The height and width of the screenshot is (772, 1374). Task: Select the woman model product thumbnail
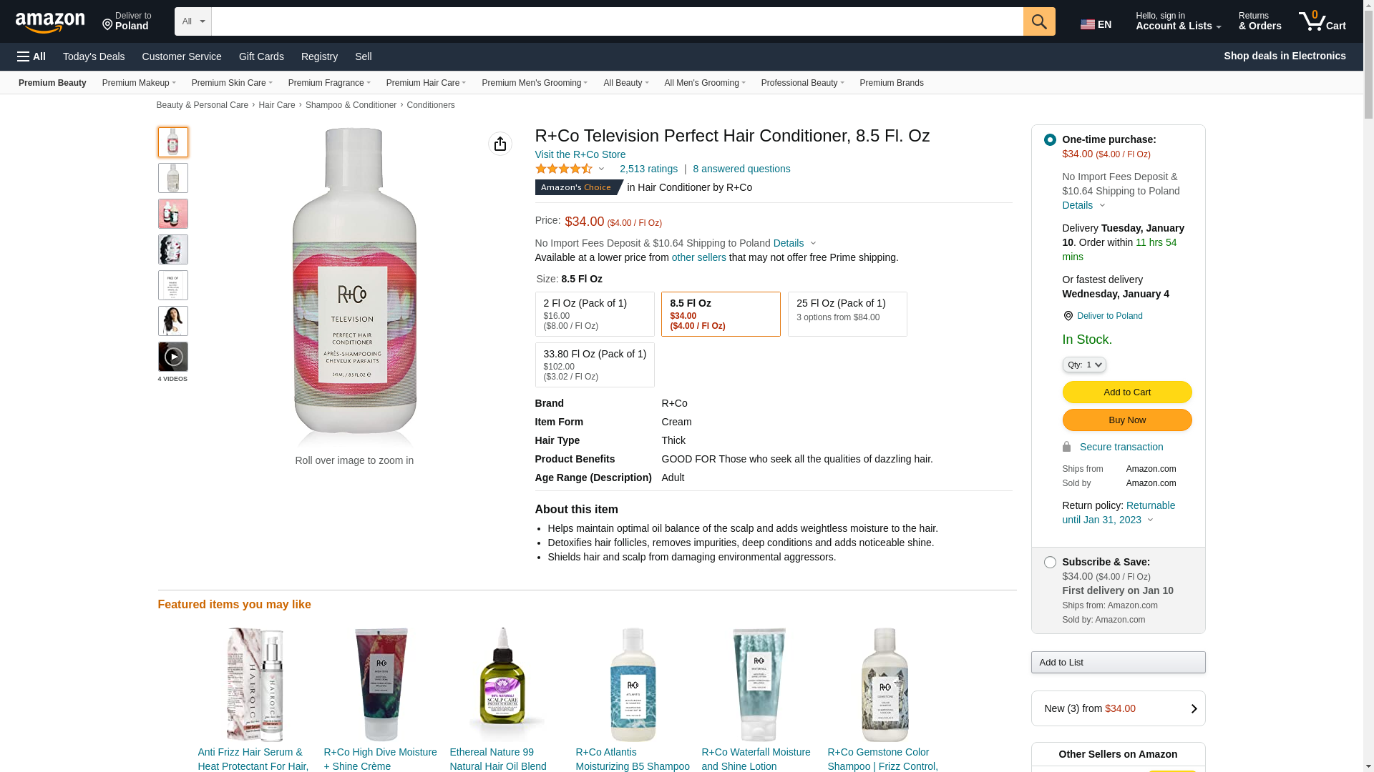click(172, 321)
